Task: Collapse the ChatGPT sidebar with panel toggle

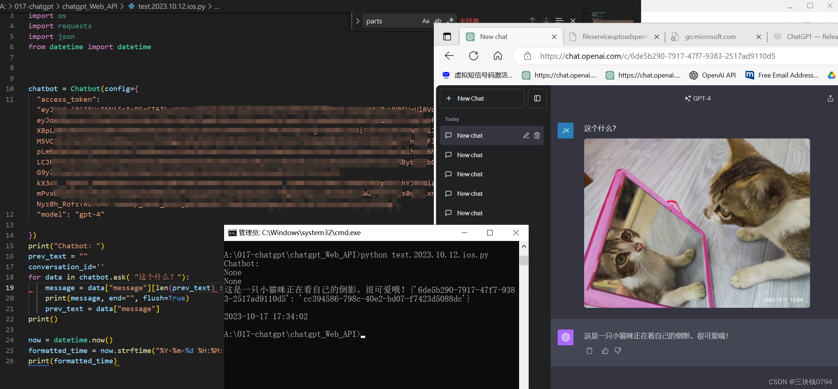Action: [537, 98]
